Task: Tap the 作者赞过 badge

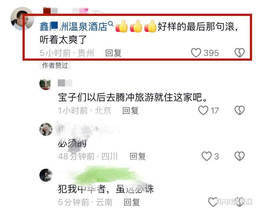Action: point(55,65)
